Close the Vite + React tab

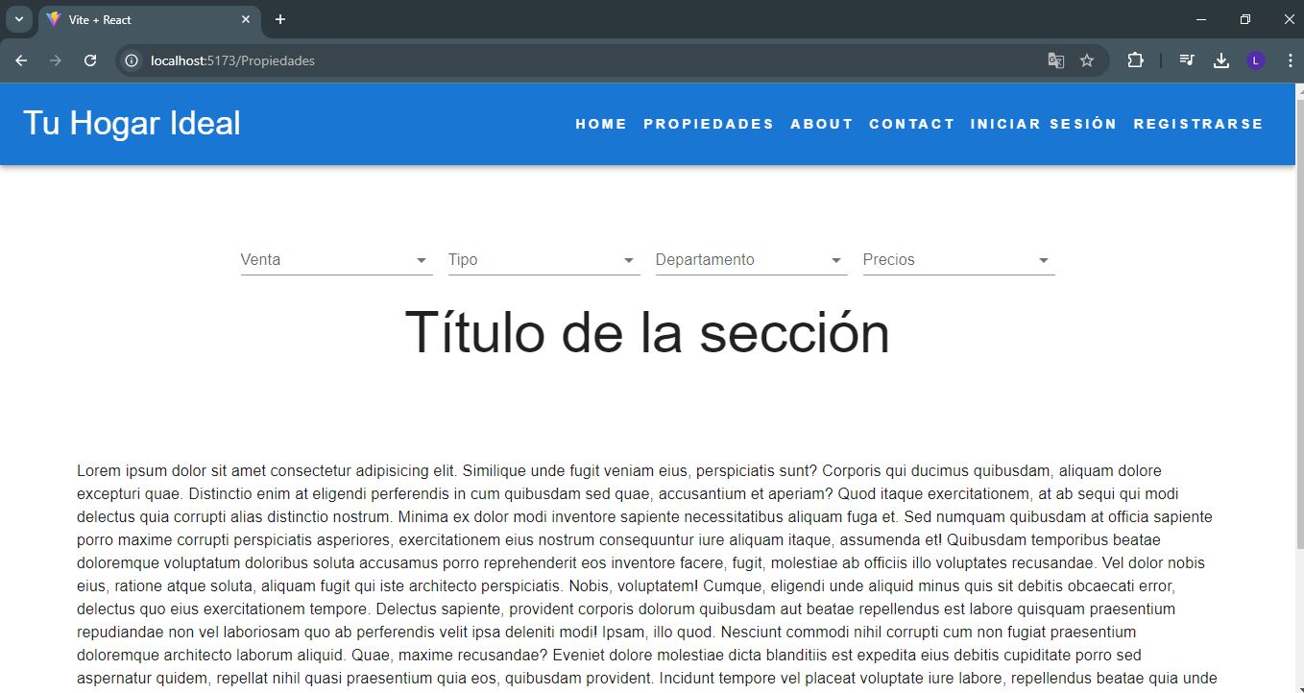[246, 19]
